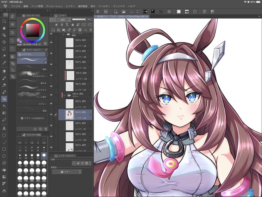Screen dimensions: 262x197
Task: Select the にじみスプレー sub tool
Action: tap(32, 74)
